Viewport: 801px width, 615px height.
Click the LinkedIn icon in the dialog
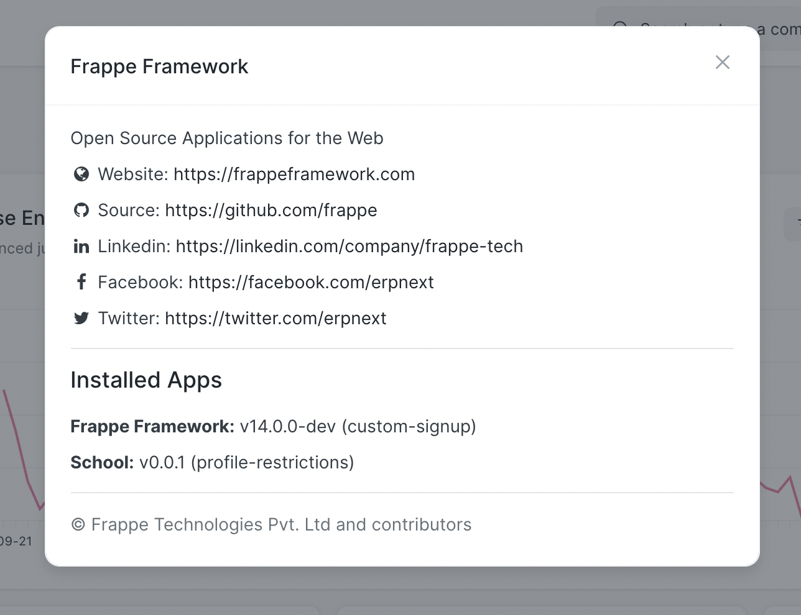tap(81, 246)
